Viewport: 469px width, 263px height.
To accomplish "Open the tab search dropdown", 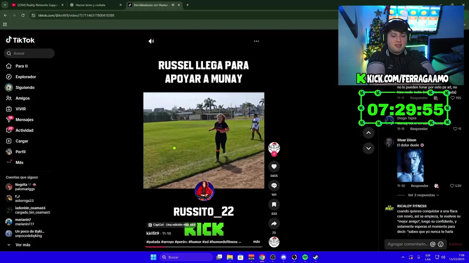I will click(4, 5).
